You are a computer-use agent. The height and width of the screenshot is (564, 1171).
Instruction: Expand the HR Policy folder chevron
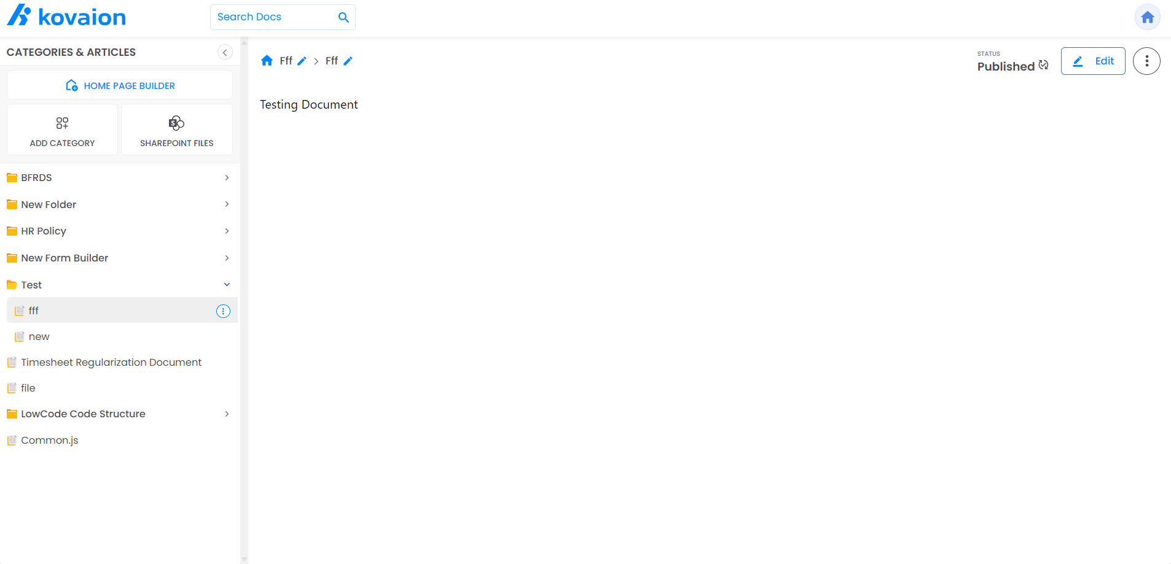pyautogui.click(x=227, y=231)
